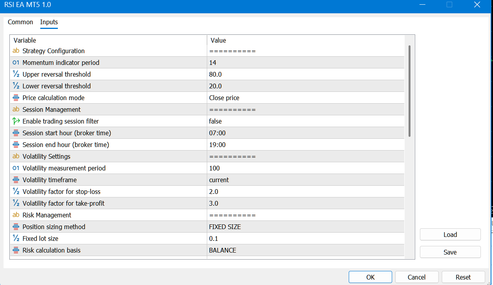The height and width of the screenshot is (285, 493).
Task: Click the green branch icon for Enable trading session filter
Action: point(16,121)
